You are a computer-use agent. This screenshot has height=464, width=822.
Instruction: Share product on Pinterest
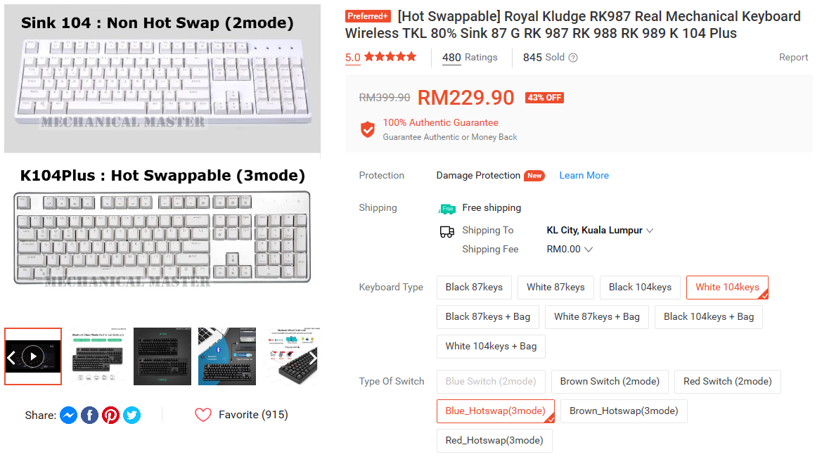pyautogui.click(x=110, y=415)
